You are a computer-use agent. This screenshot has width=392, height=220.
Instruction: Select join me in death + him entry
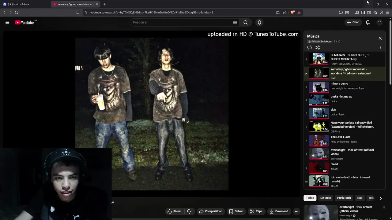(345, 181)
